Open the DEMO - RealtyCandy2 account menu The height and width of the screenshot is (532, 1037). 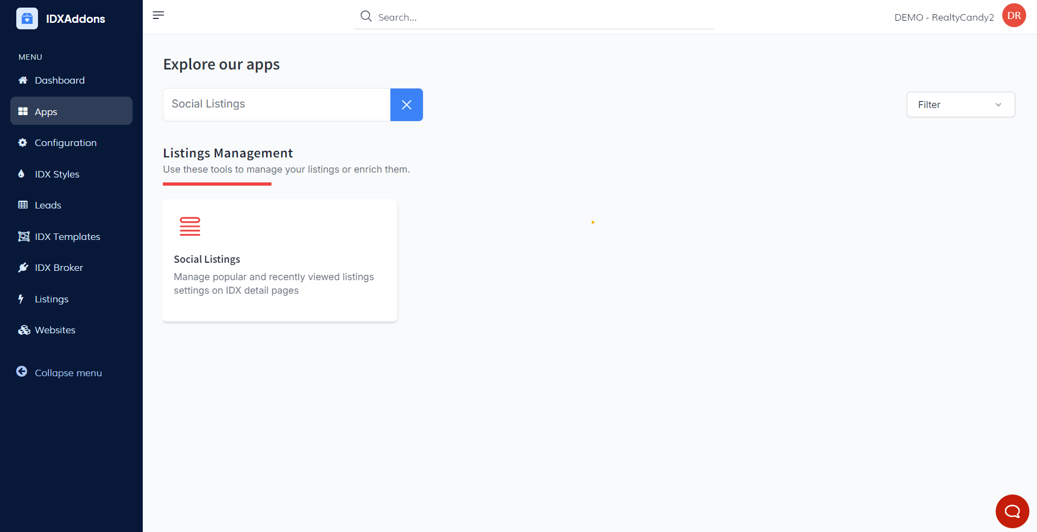coord(944,17)
